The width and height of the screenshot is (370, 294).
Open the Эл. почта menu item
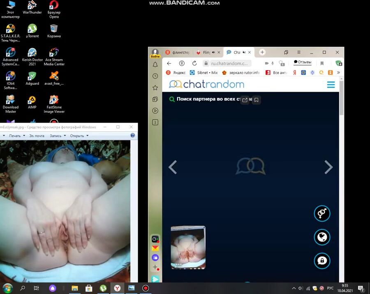[37, 136]
